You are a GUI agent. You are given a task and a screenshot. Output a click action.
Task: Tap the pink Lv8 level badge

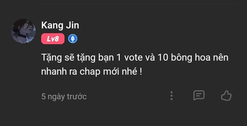click(53, 39)
